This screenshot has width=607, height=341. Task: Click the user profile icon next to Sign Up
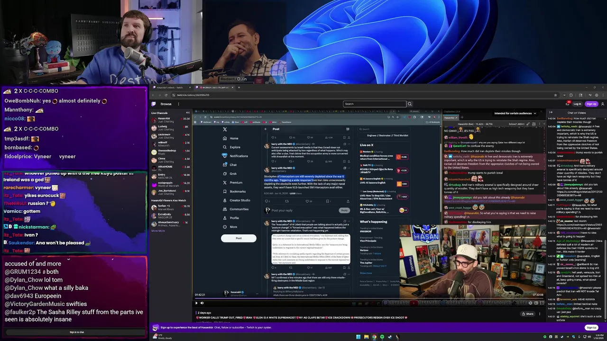click(x=603, y=104)
